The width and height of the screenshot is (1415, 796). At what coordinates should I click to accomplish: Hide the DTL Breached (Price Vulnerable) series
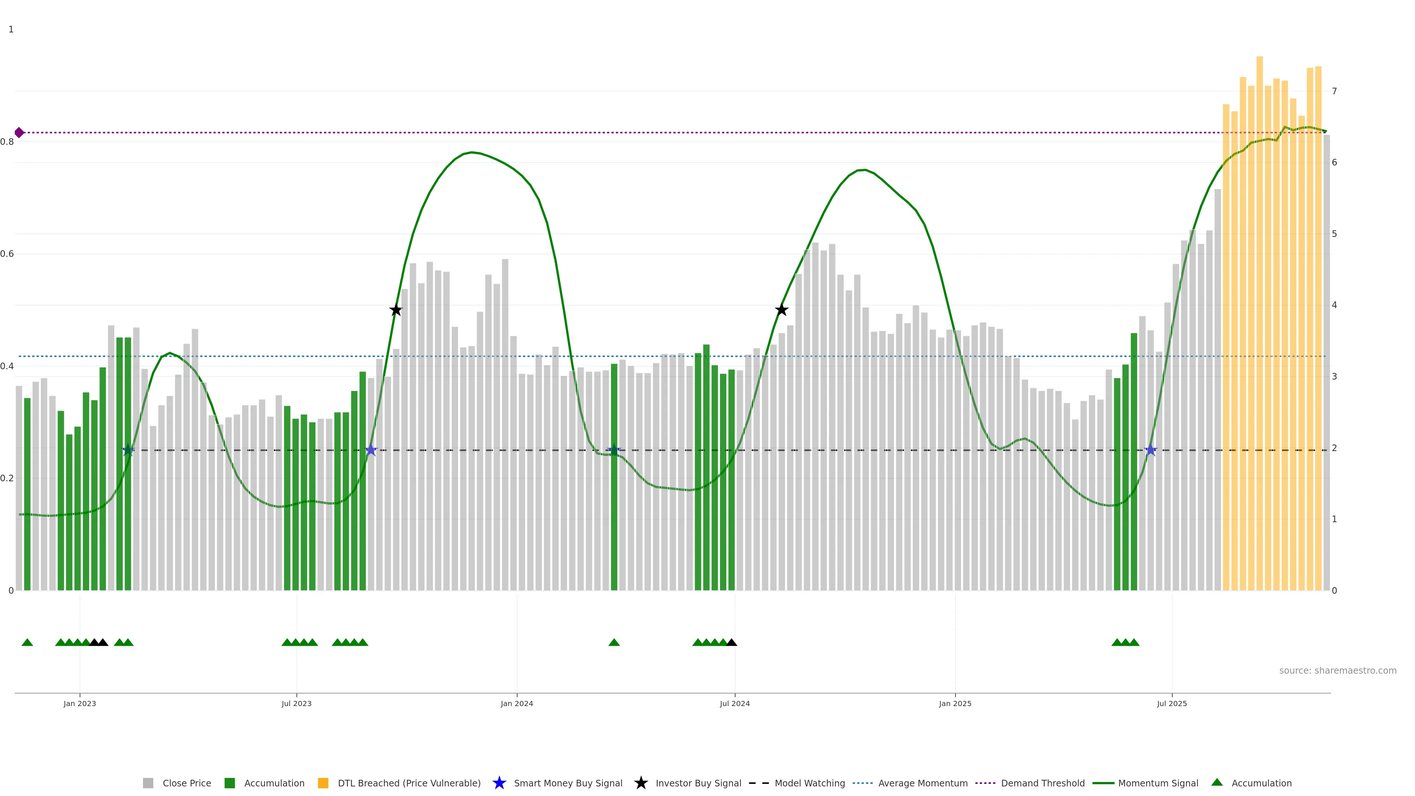[x=409, y=783]
